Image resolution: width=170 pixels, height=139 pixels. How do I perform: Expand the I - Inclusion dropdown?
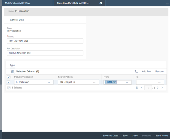click(49, 82)
